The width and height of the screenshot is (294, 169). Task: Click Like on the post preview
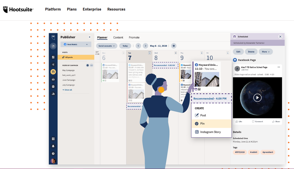coord(239,122)
